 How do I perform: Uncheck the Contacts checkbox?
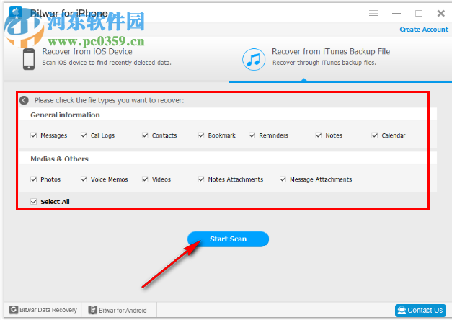[x=145, y=135]
